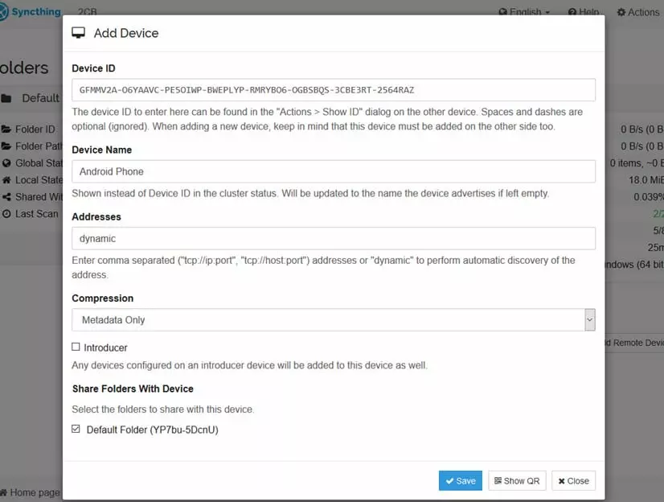Click the globe icon next to Global State
The width and height of the screenshot is (664, 502).
click(6, 163)
